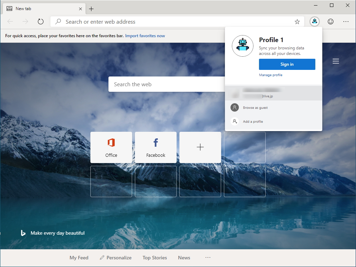This screenshot has height=267, width=356.
Task: Switch to the Top Stories tab
Action: click(x=155, y=258)
